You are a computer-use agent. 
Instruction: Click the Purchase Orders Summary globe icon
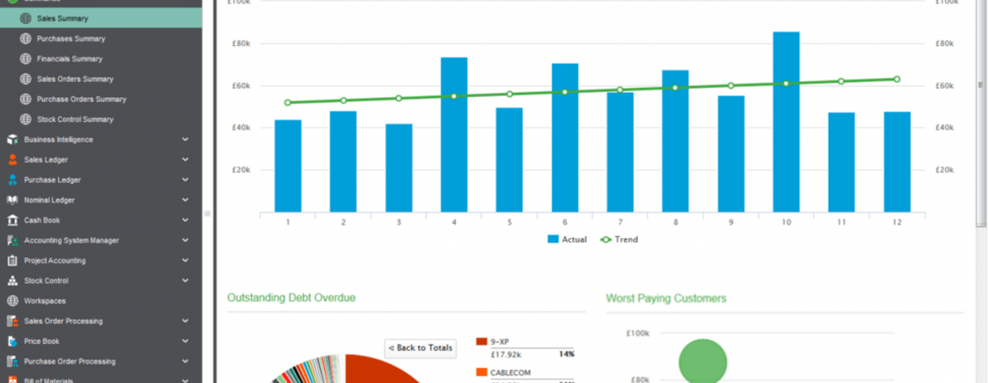tap(26, 99)
